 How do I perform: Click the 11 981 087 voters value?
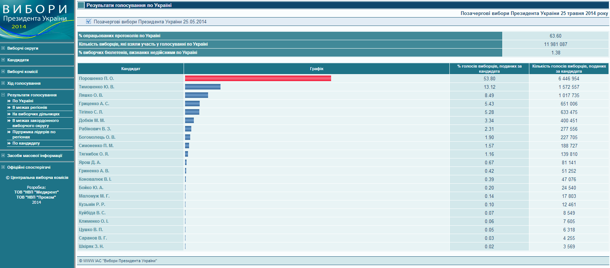pos(555,44)
